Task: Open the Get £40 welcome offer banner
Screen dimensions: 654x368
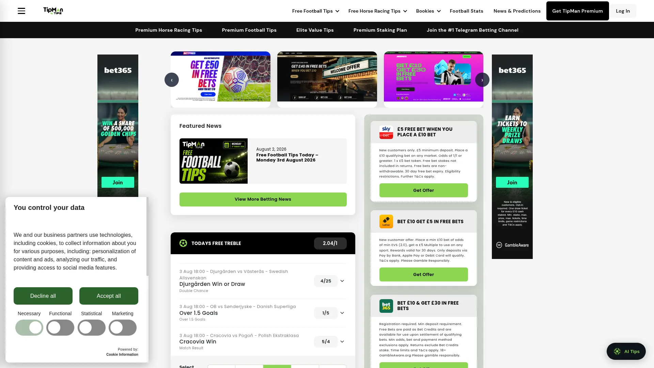Action: click(x=327, y=77)
